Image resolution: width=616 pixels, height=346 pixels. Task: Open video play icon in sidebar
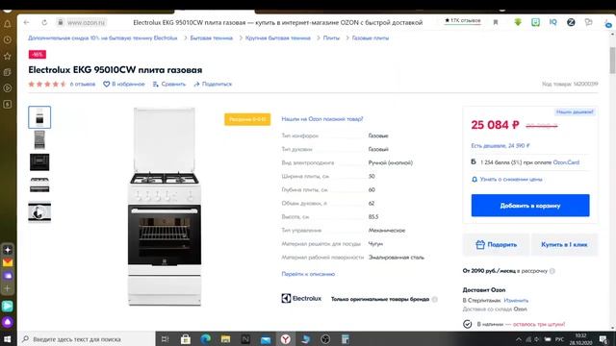[8, 88]
